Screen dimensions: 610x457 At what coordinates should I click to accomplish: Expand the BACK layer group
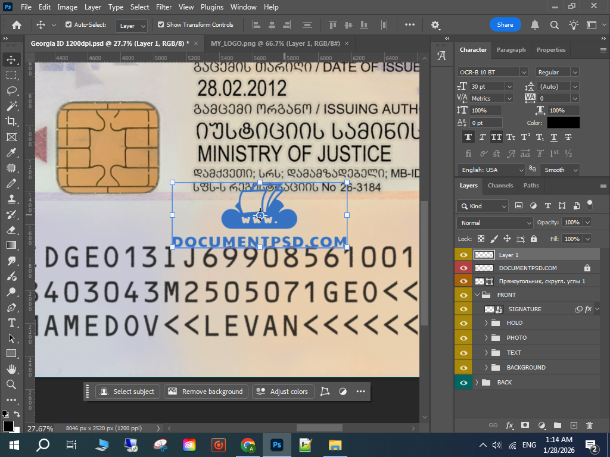477,383
